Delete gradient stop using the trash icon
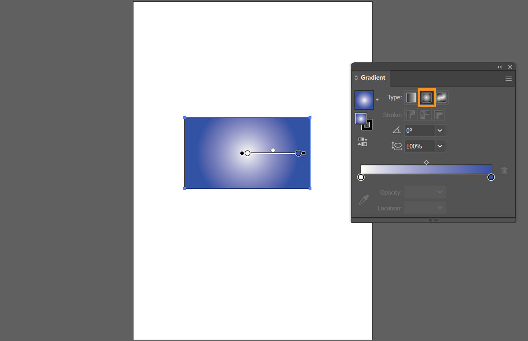The width and height of the screenshot is (528, 341). 504,170
